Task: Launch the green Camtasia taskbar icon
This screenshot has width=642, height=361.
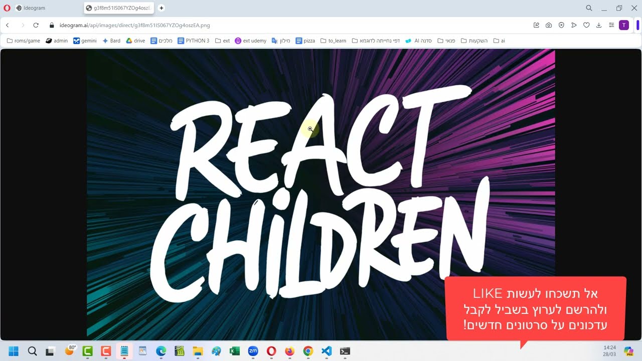Action: [x=87, y=351]
